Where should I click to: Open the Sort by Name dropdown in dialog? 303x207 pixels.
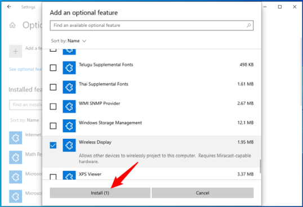point(69,41)
